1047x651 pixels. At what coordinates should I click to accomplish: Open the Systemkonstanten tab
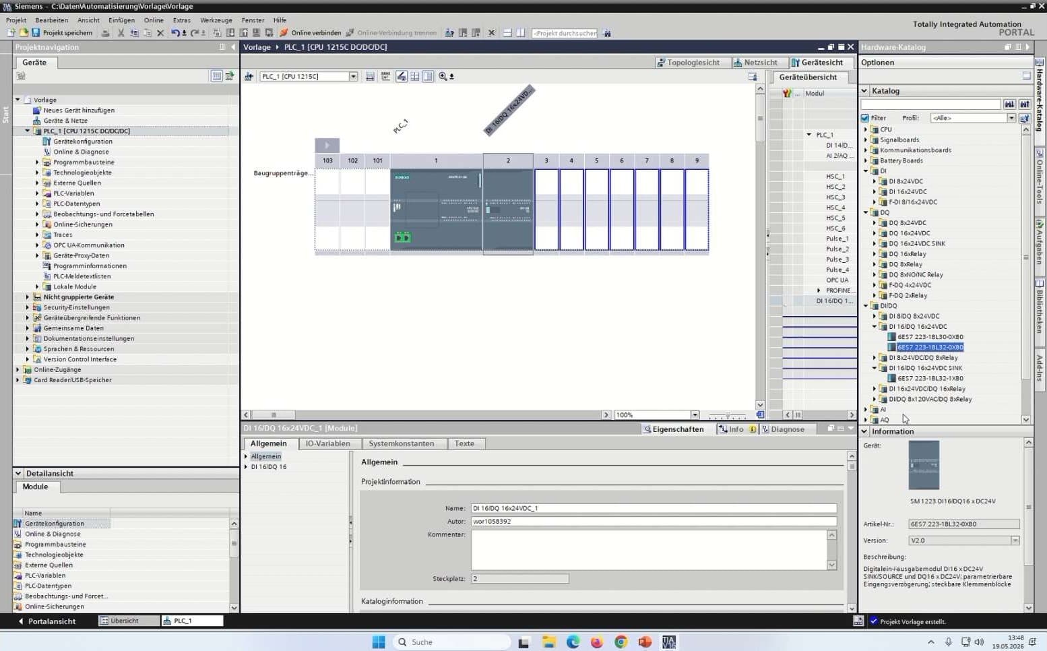pyautogui.click(x=401, y=443)
